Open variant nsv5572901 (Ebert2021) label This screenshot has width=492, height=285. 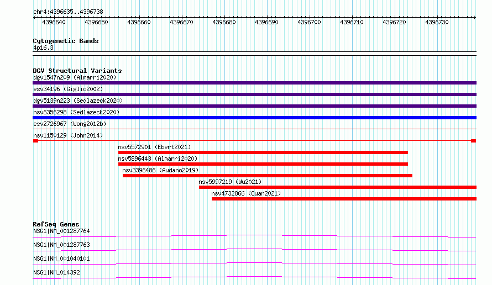(154, 147)
